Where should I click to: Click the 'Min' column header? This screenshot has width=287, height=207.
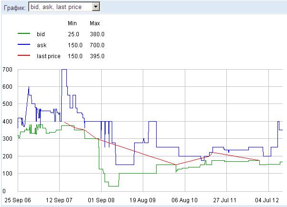tap(72, 23)
